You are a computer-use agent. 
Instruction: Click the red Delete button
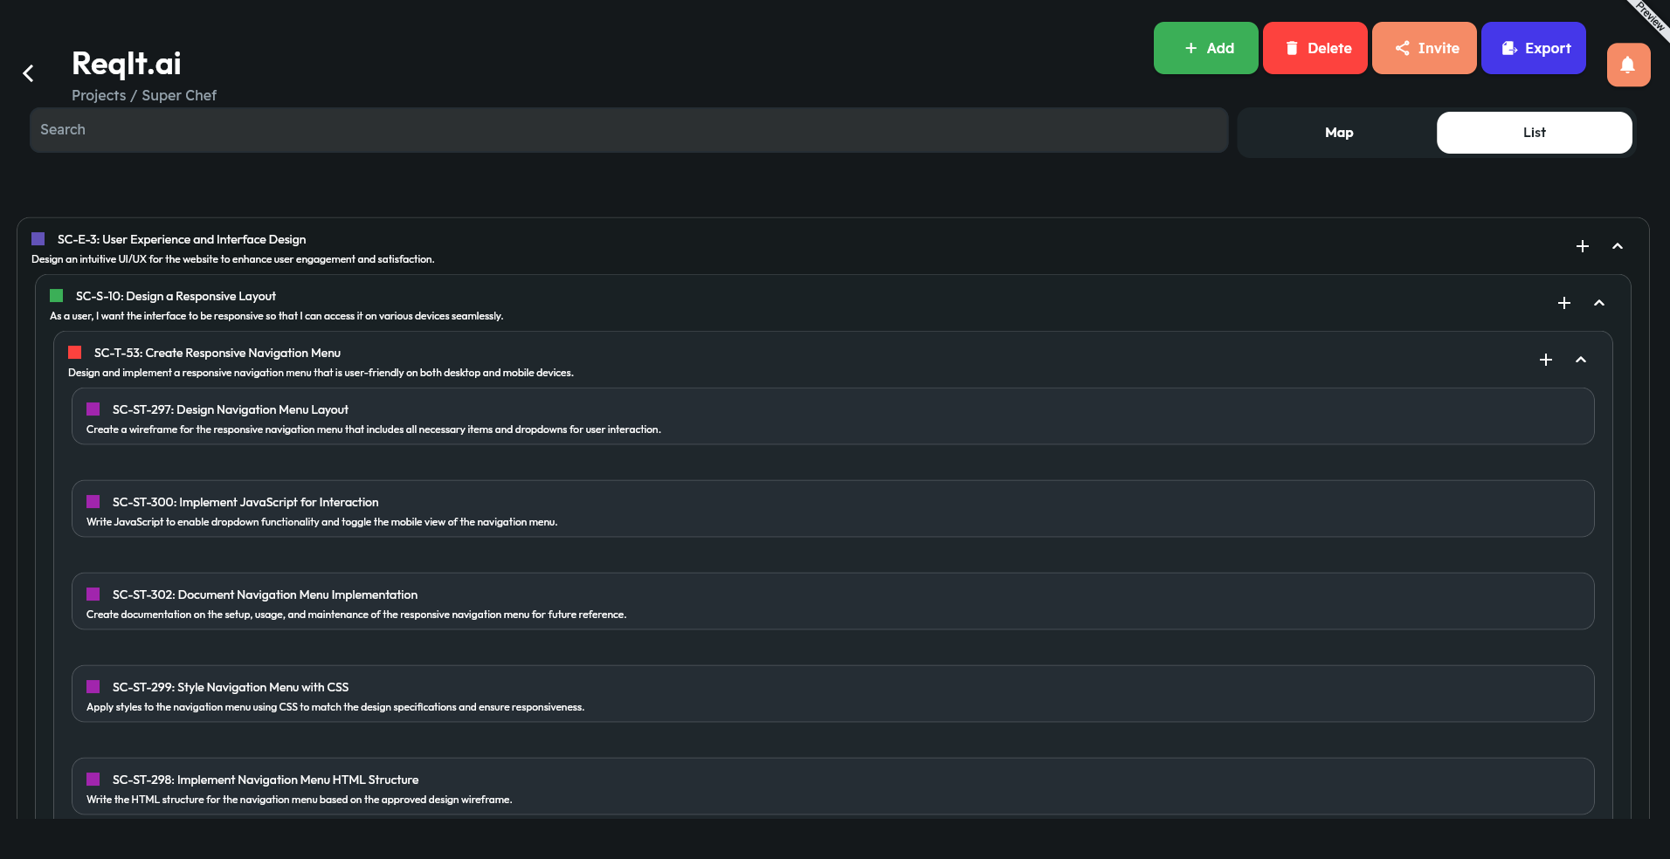[1315, 48]
